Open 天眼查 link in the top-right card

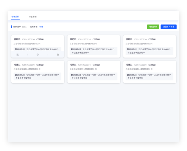pos(152,39)
